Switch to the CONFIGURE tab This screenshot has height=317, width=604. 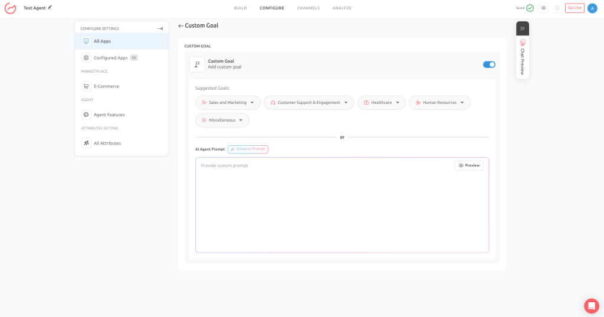tap(272, 8)
